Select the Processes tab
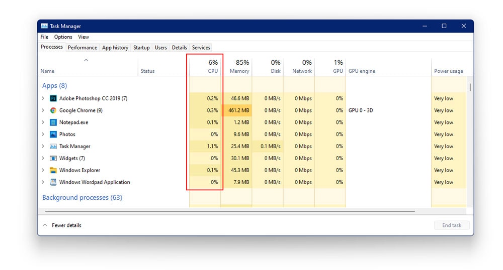 pos(52,47)
